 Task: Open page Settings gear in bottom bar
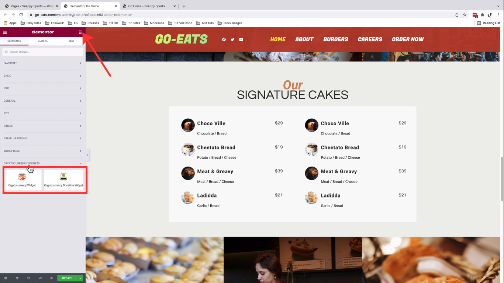(6, 278)
